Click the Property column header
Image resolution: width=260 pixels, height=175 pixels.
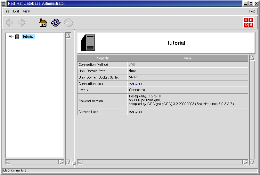pyautogui.click(x=102, y=58)
